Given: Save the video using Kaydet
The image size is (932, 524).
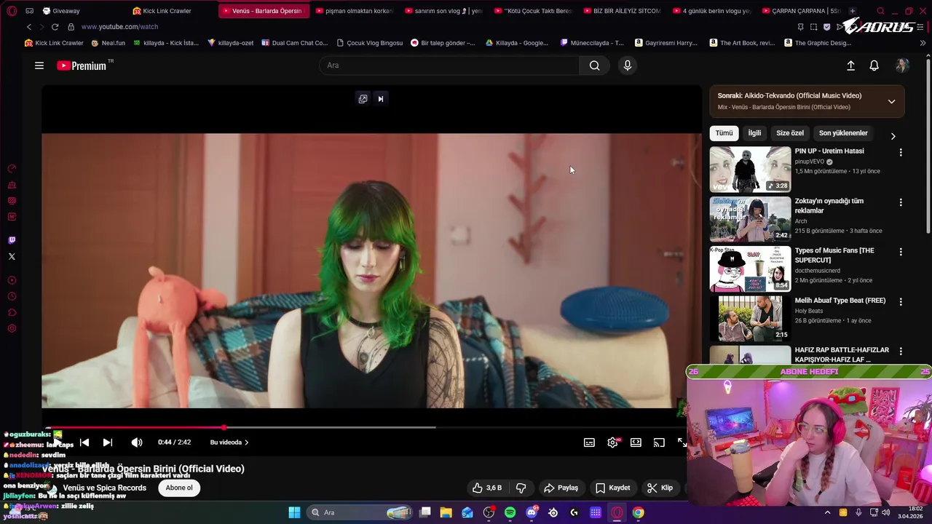Looking at the screenshot, I should [613, 488].
